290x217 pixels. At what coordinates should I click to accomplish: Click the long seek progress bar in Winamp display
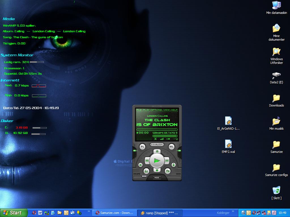coord(157,130)
